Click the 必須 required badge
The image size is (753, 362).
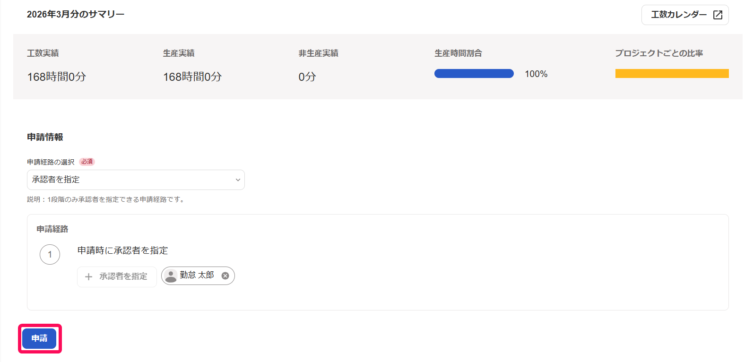[x=87, y=162]
